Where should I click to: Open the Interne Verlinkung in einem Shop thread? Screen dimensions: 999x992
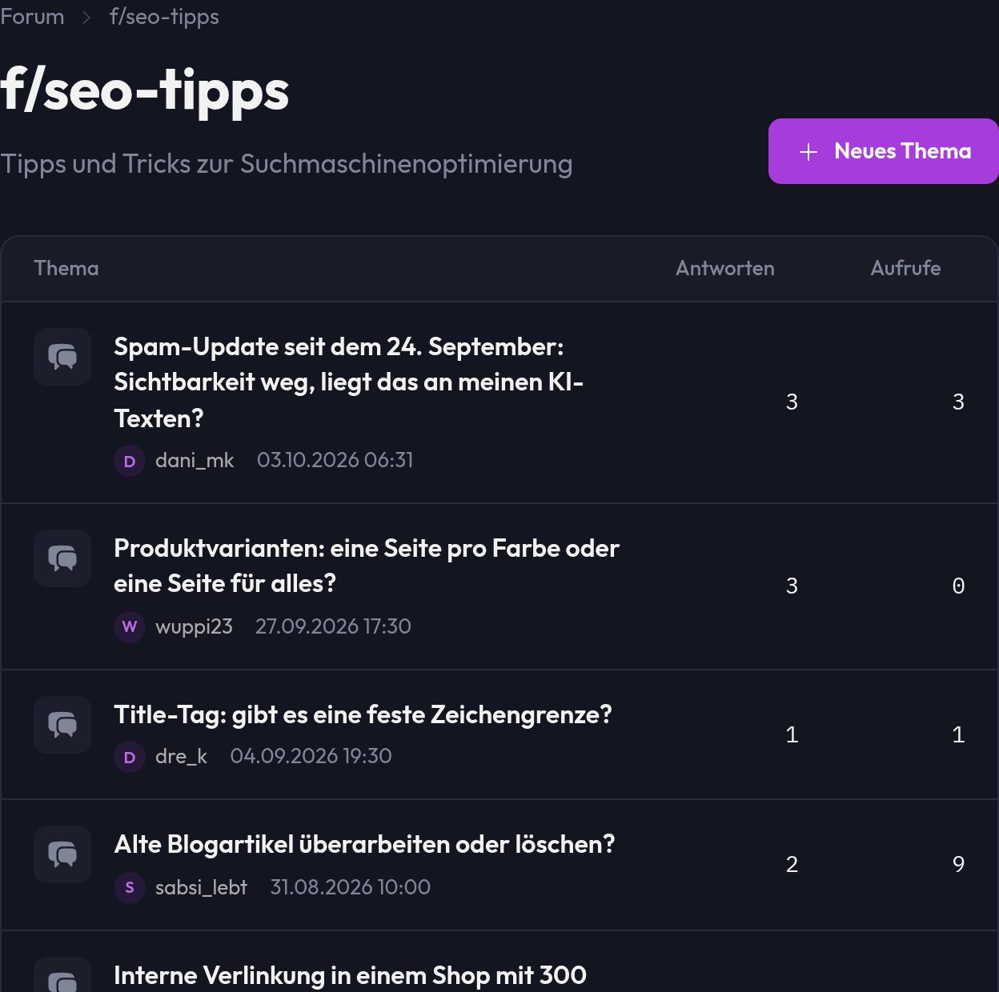click(350, 975)
